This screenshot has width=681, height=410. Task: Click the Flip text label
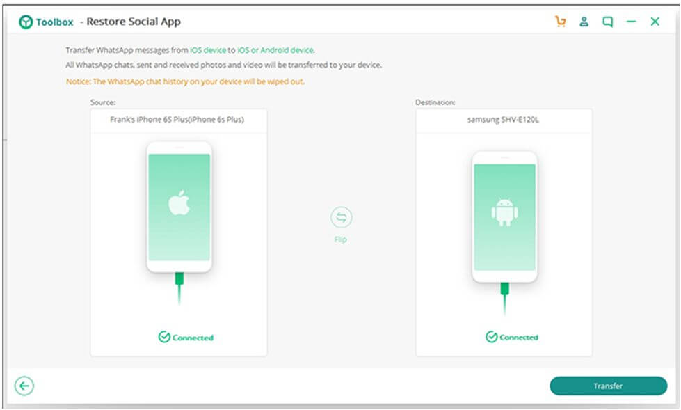340,239
